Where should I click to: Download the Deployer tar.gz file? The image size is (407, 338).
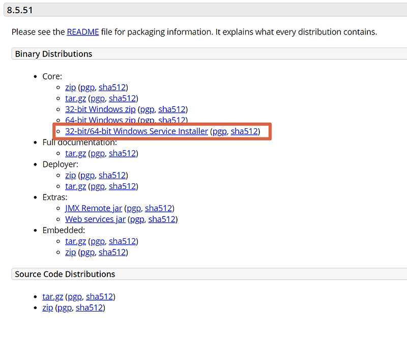tap(75, 186)
